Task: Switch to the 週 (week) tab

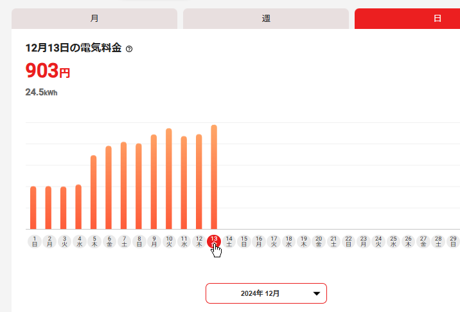Action: click(x=266, y=19)
